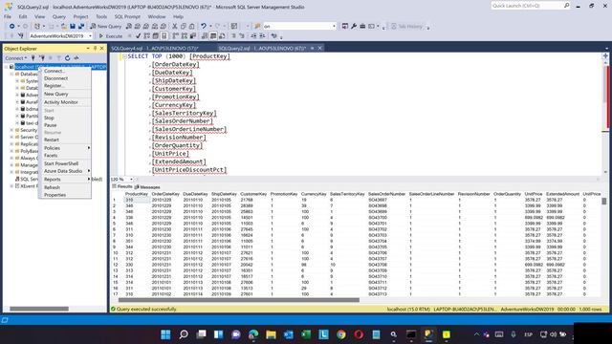Click the Paste clipboard icon
The width and height of the screenshot is (612, 344).
(x=191, y=26)
